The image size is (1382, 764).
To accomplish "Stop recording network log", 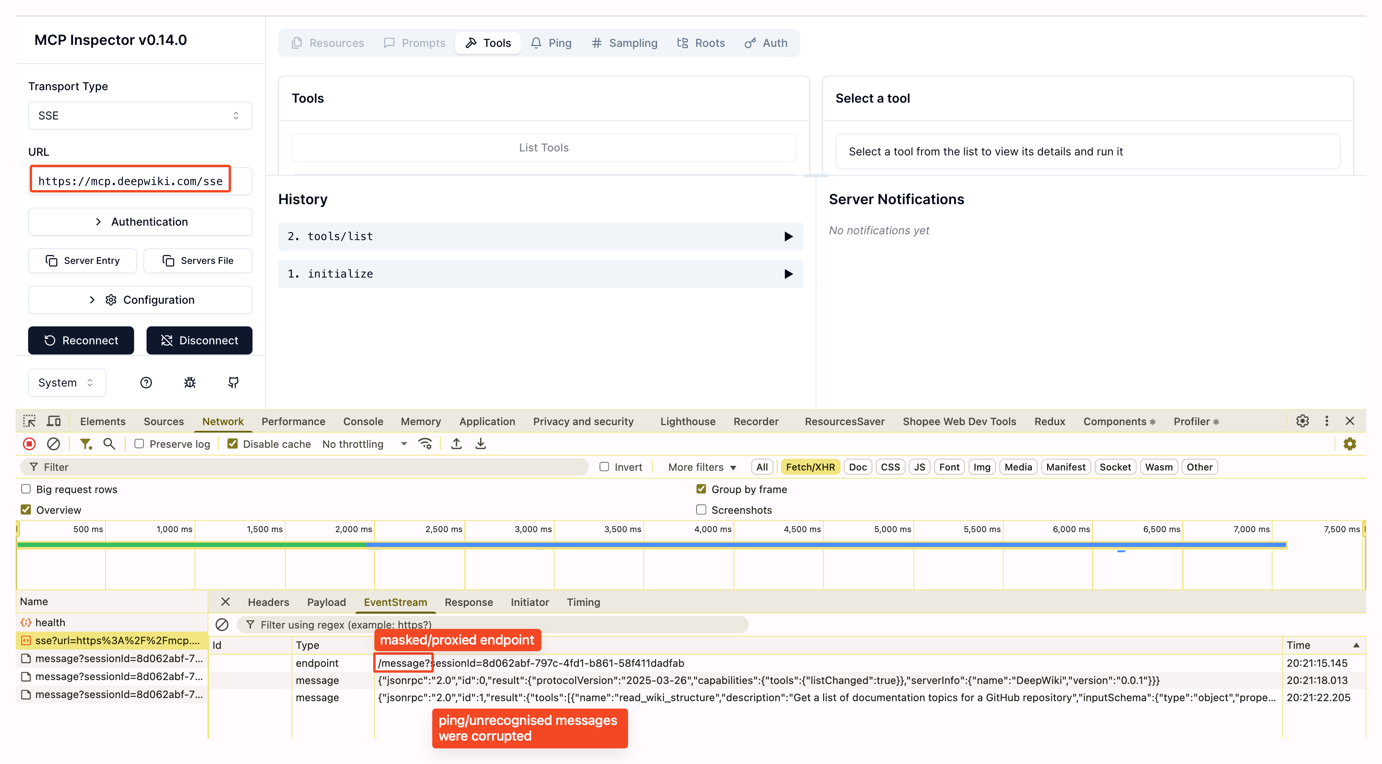I will tap(29, 444).
